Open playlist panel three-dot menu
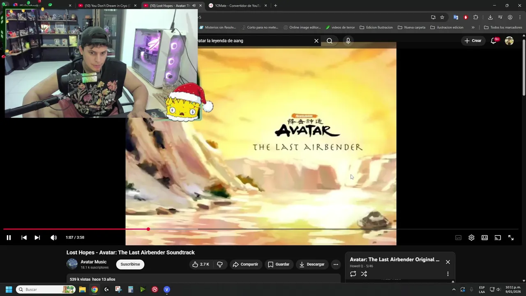The image size is (526, 296). point(448,274)
